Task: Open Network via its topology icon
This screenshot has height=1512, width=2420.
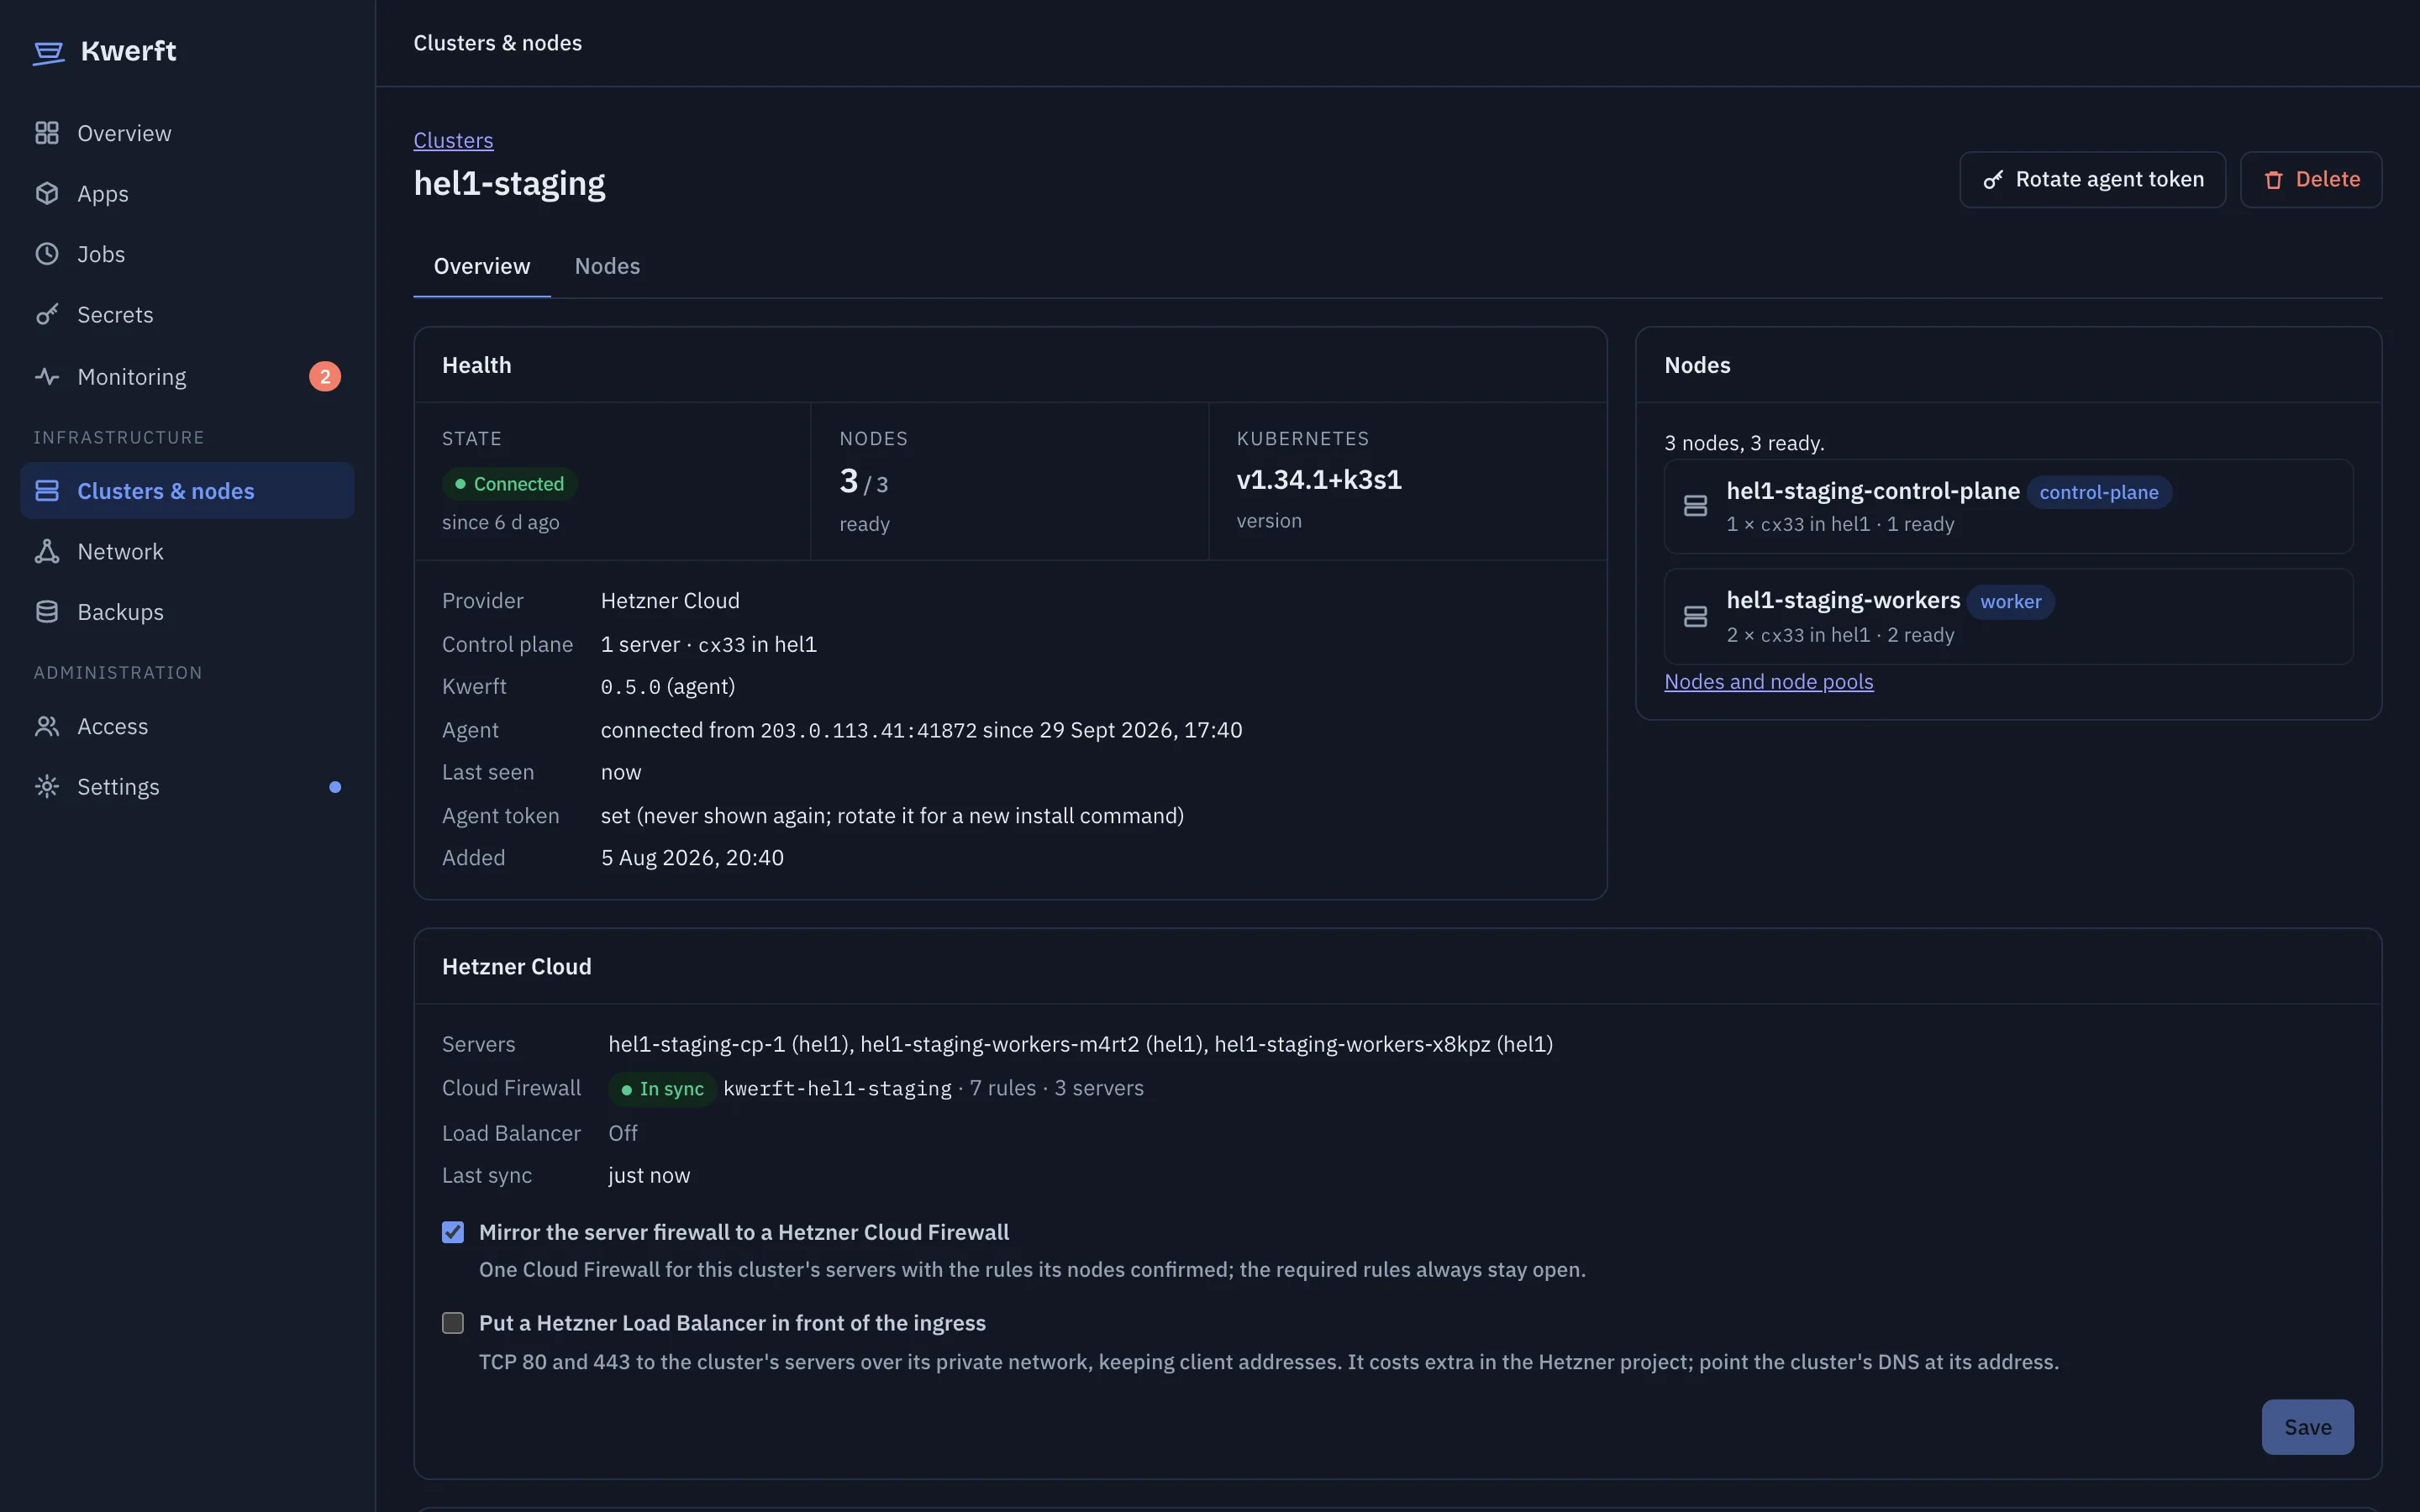Action: pyautogui.click(x=47, y=551)
